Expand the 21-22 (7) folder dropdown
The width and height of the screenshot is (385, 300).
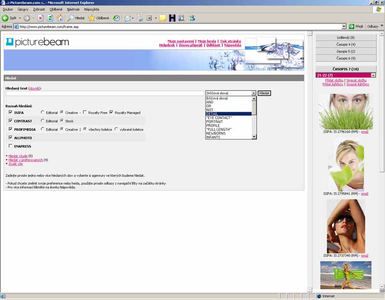click(373, 75)
